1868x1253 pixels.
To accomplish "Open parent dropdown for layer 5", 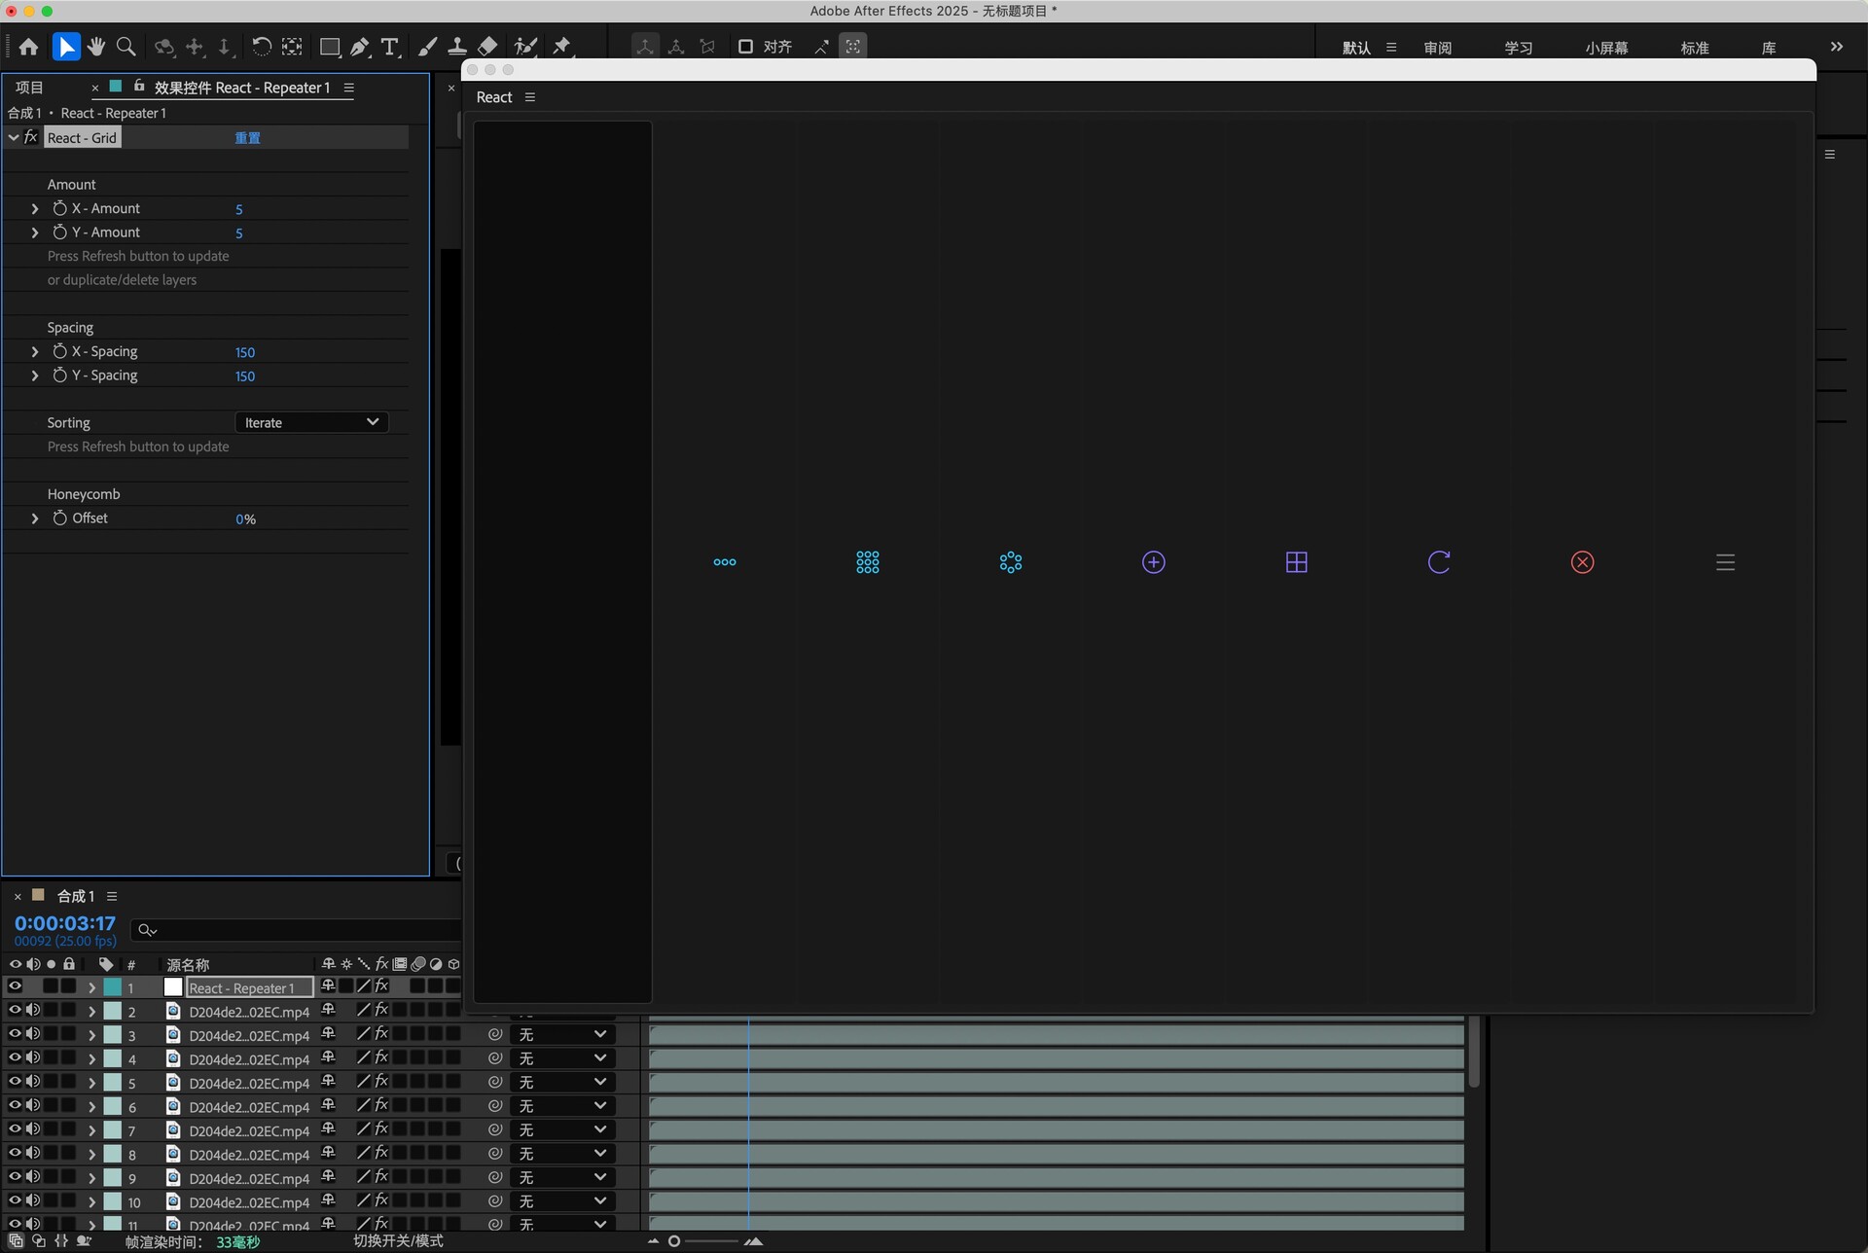I will coord(562,1082).
